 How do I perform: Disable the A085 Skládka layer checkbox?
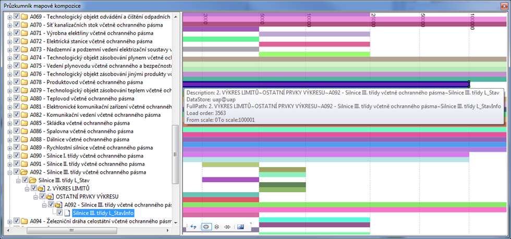point(17,123)
